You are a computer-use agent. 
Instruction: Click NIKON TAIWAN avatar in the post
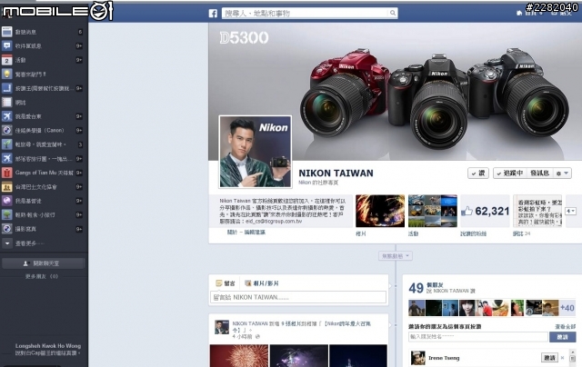pyautogui.click(x=222, y=327)
